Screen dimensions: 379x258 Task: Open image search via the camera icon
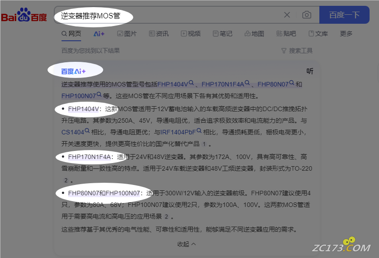pos(306,15)
